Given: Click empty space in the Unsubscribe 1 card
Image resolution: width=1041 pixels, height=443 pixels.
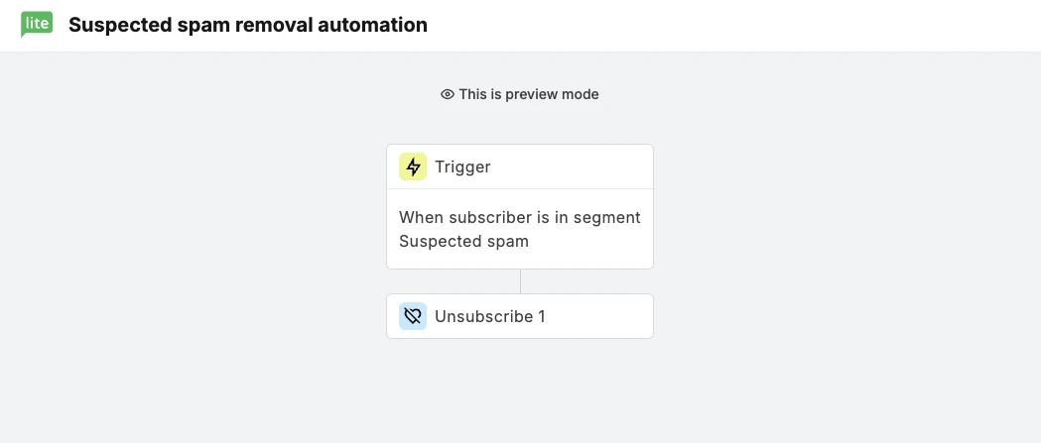Looking at the screenshot, I should coord(600,317).
